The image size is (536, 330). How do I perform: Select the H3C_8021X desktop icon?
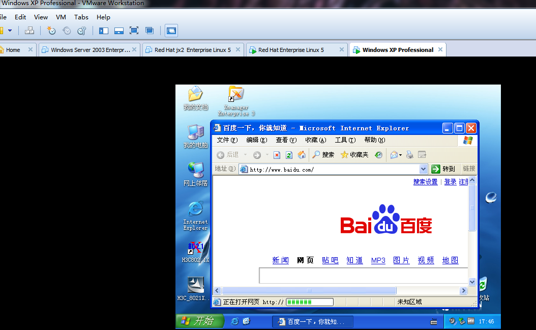[x=193, y=289]
